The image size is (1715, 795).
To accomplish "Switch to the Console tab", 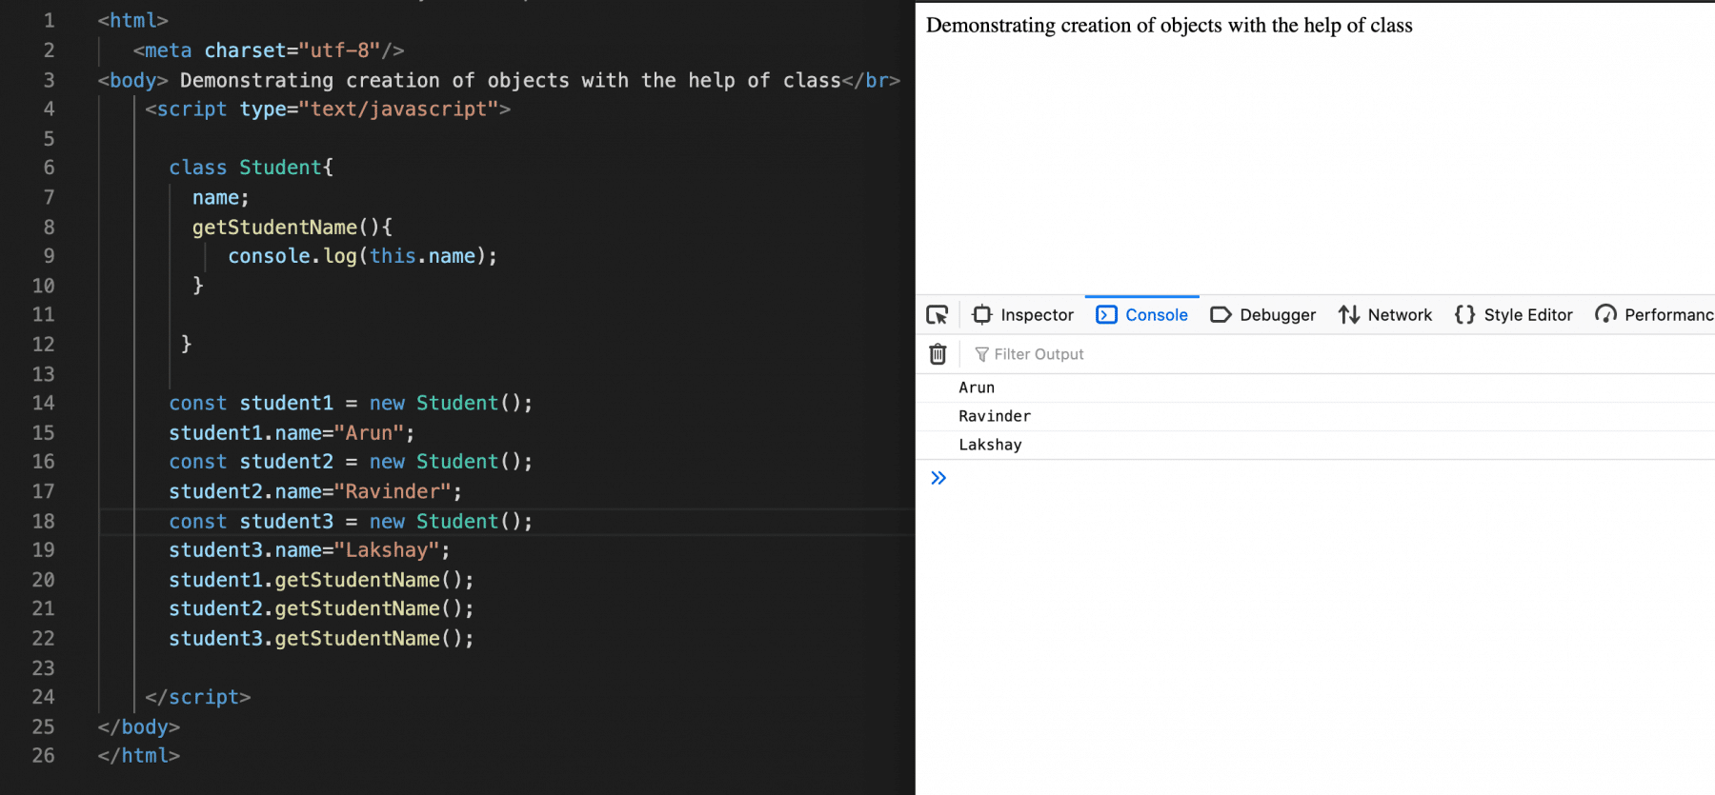I will tap(1142, 315).
